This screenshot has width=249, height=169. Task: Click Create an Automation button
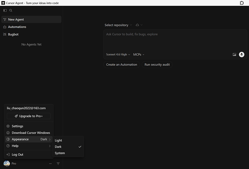[122, 65]
